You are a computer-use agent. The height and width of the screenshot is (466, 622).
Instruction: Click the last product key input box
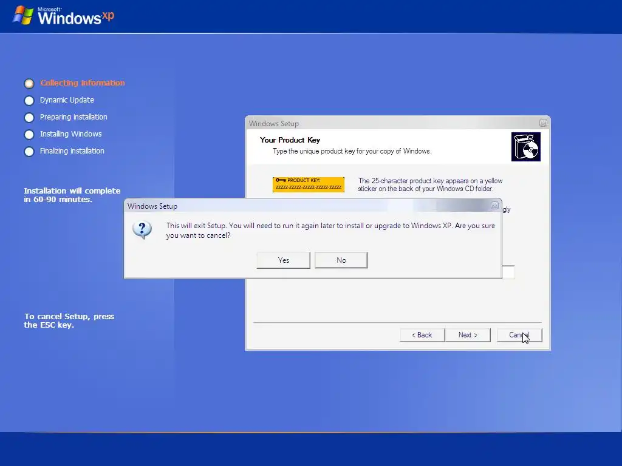click(508, 272)
